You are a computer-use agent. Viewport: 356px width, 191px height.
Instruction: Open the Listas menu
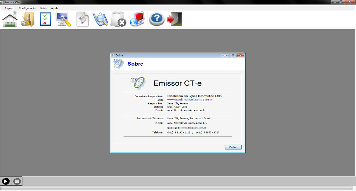coord(43,8)
